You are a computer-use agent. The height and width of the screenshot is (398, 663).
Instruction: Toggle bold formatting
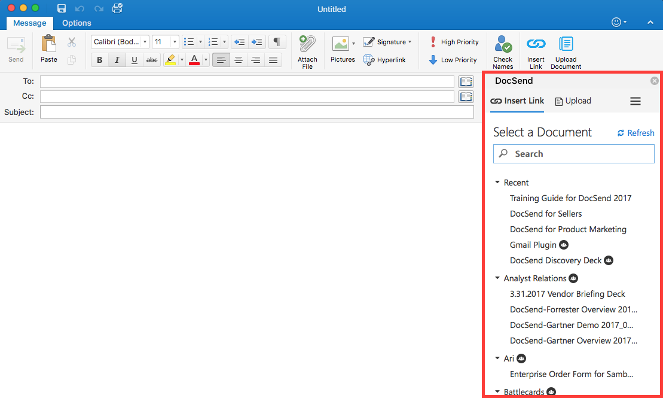tap(100, 60)
